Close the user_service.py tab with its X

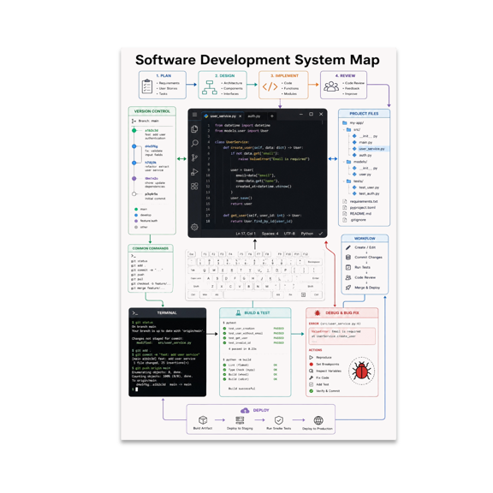pos(241,116)
